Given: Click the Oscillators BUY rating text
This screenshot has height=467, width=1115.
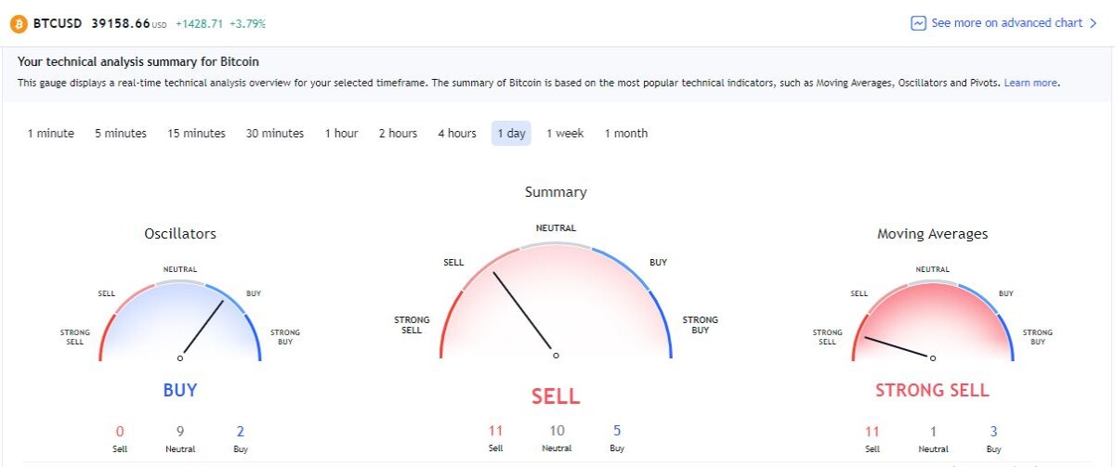Looking at the screenshot, I should pos(180,390).
